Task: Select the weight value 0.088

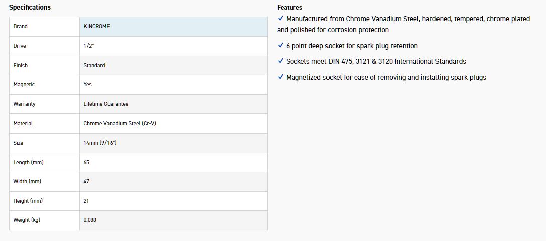Action: tap(90, 220)
